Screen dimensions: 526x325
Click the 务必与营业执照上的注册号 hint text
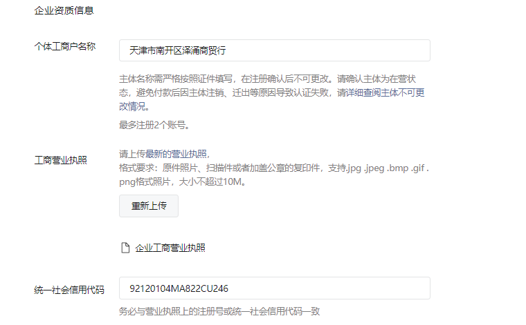coord(219,312)
